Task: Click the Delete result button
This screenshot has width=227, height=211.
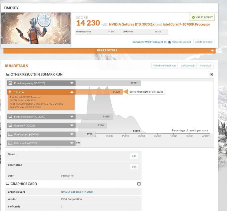Action: click(188, 66)
